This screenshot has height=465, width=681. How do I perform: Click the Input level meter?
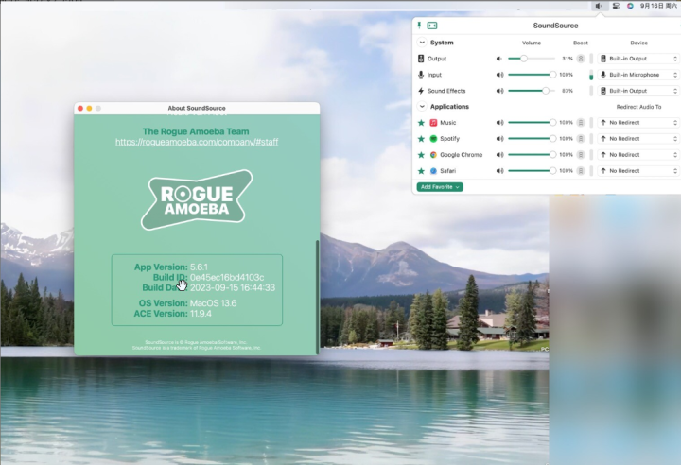tap(591, 75)
